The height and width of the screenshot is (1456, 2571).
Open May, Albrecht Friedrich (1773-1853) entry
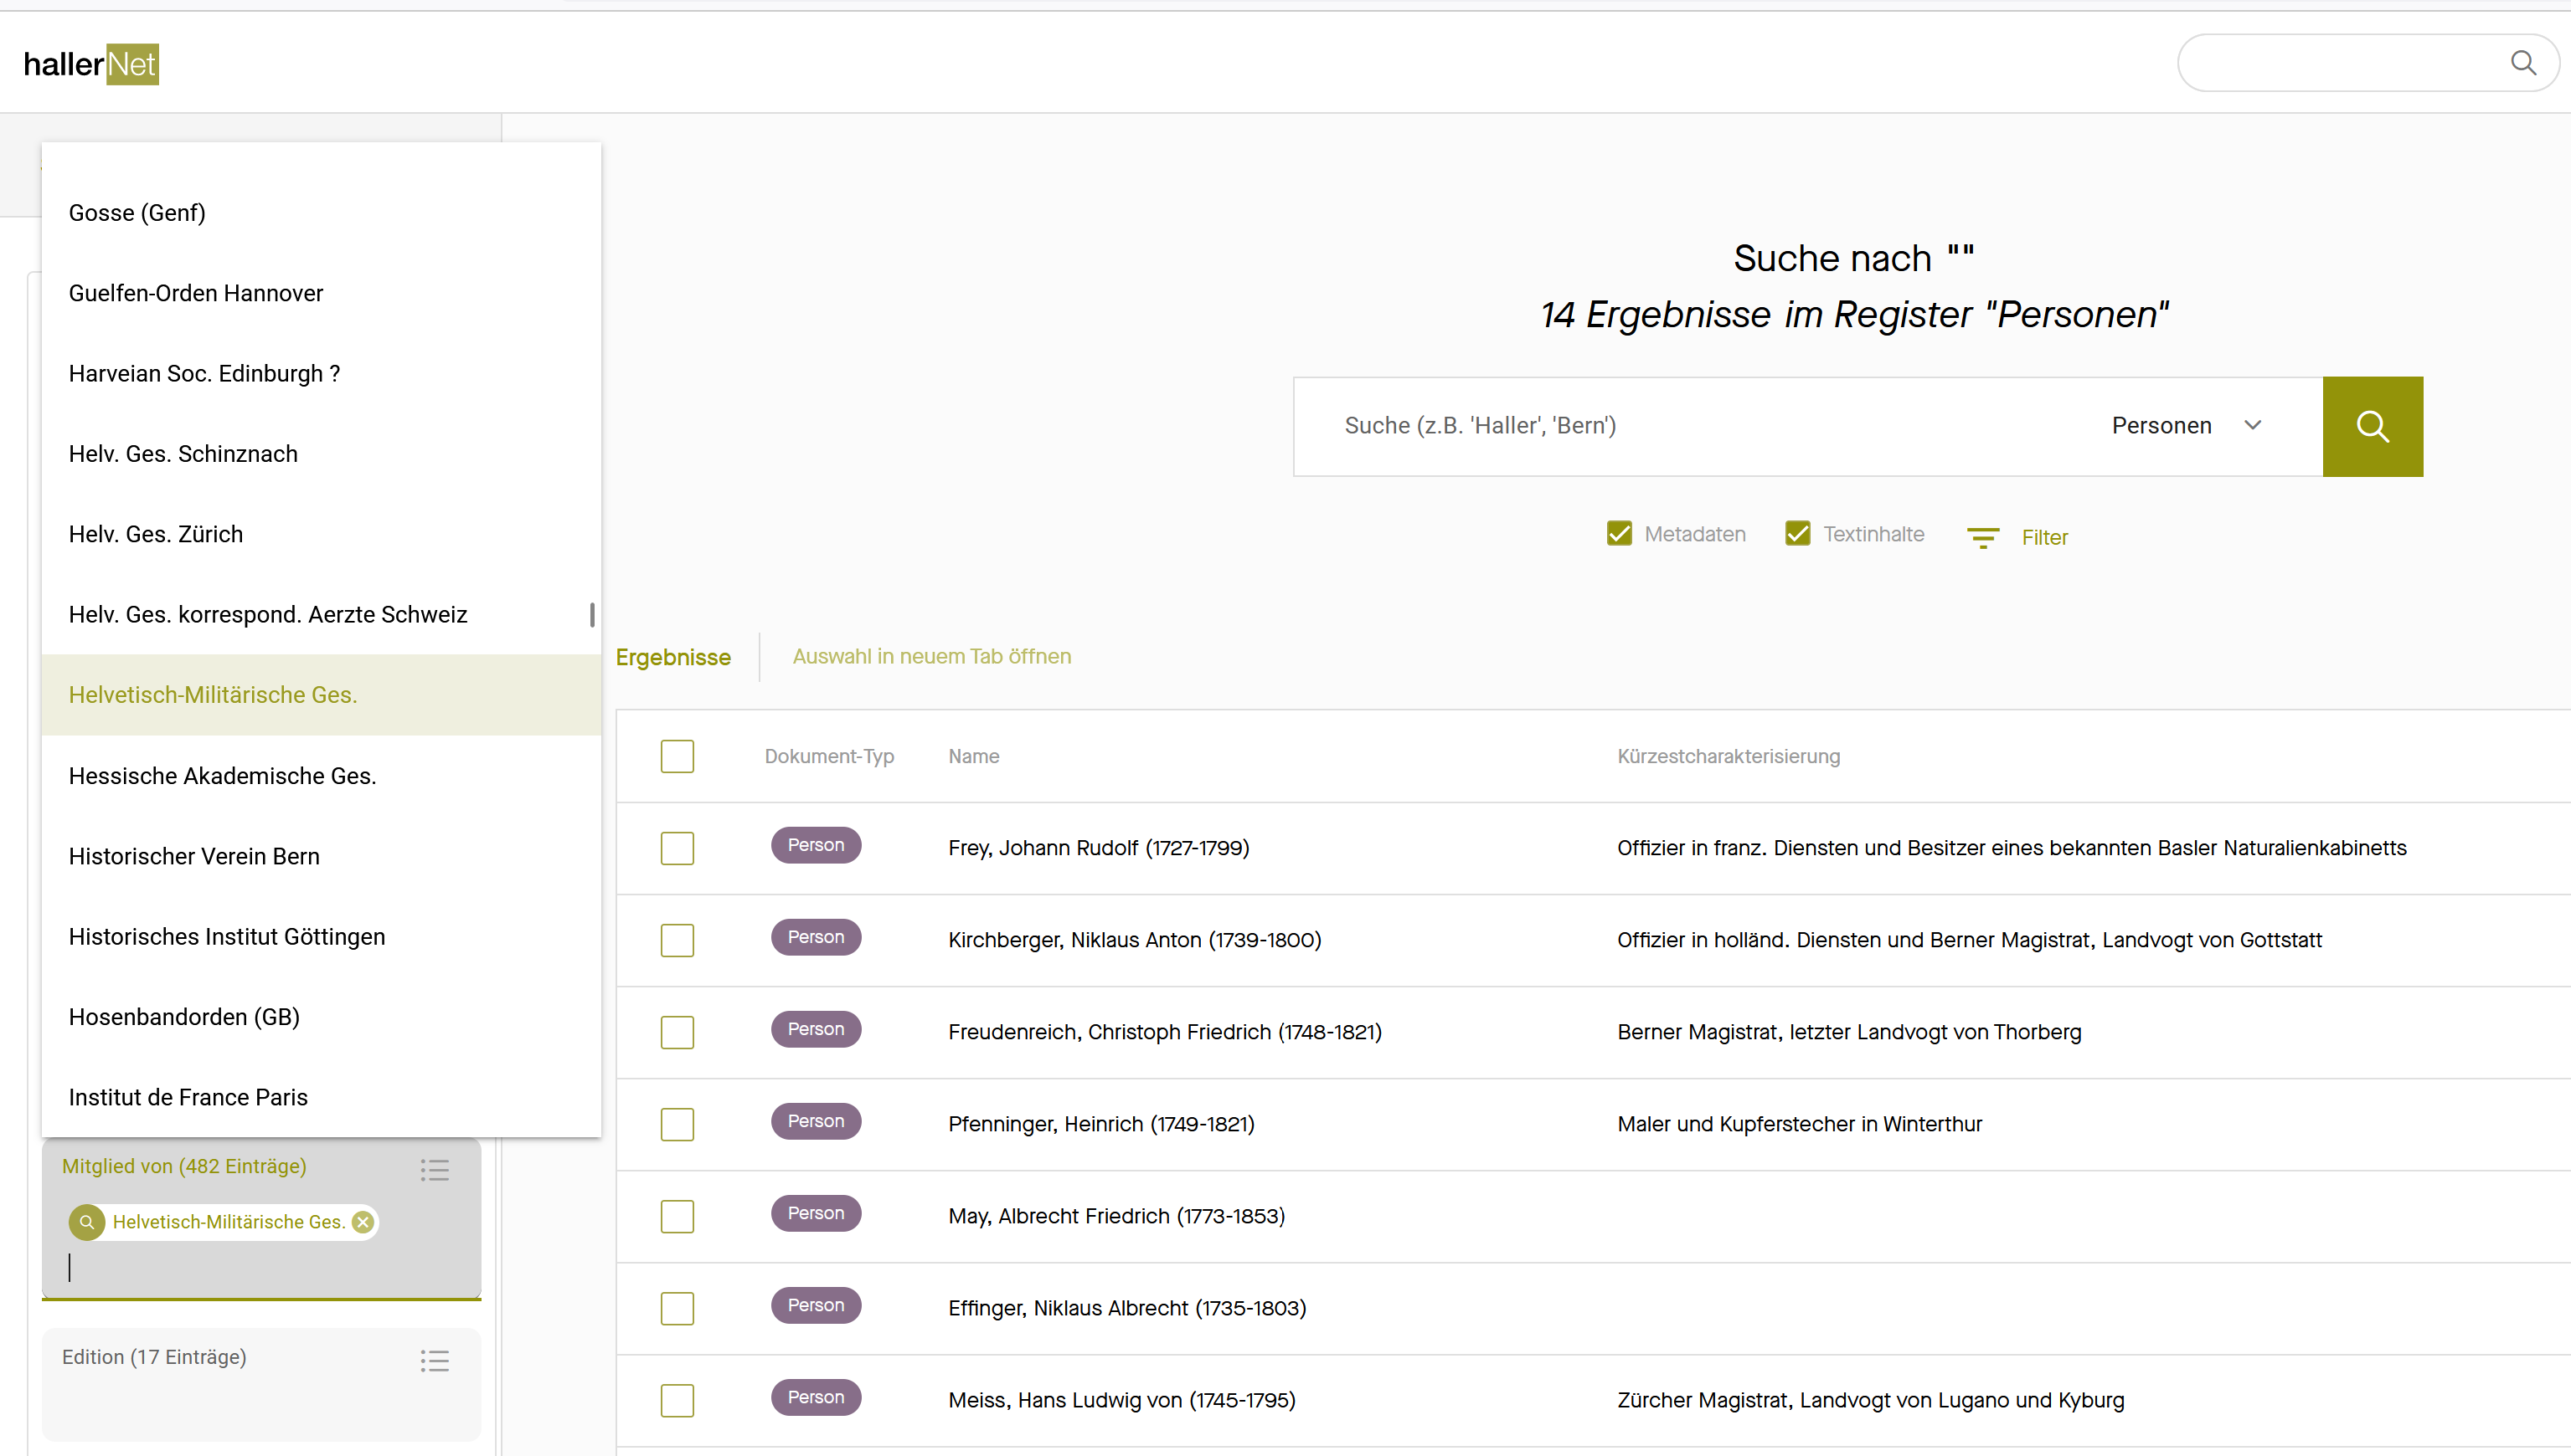pos(1117,1216)
